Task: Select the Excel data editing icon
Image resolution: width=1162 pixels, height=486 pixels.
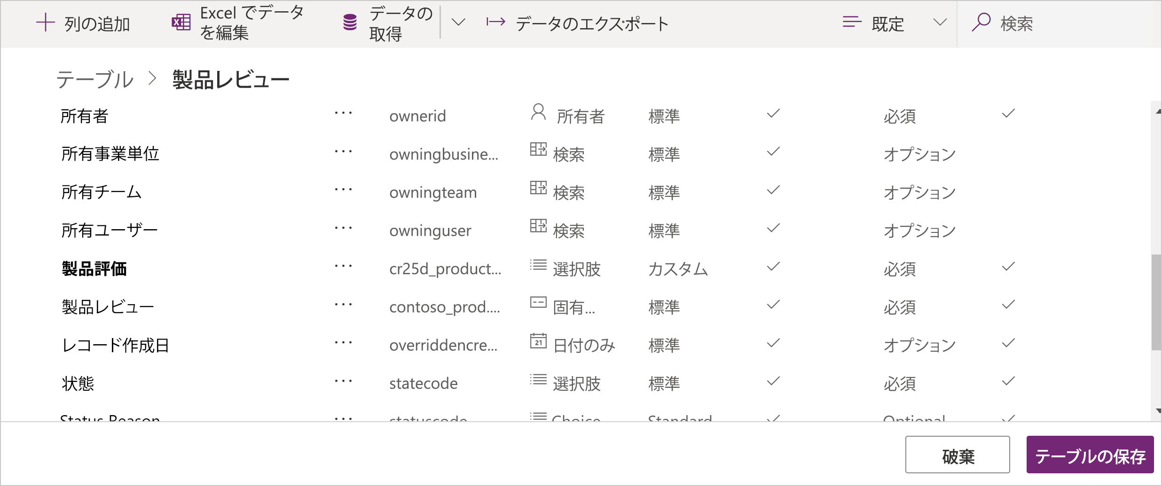Action: click(x=180, y=22)
